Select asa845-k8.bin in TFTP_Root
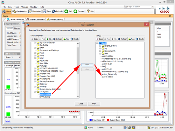The width and height of the screenshot is (175, 131). (45, 95)
